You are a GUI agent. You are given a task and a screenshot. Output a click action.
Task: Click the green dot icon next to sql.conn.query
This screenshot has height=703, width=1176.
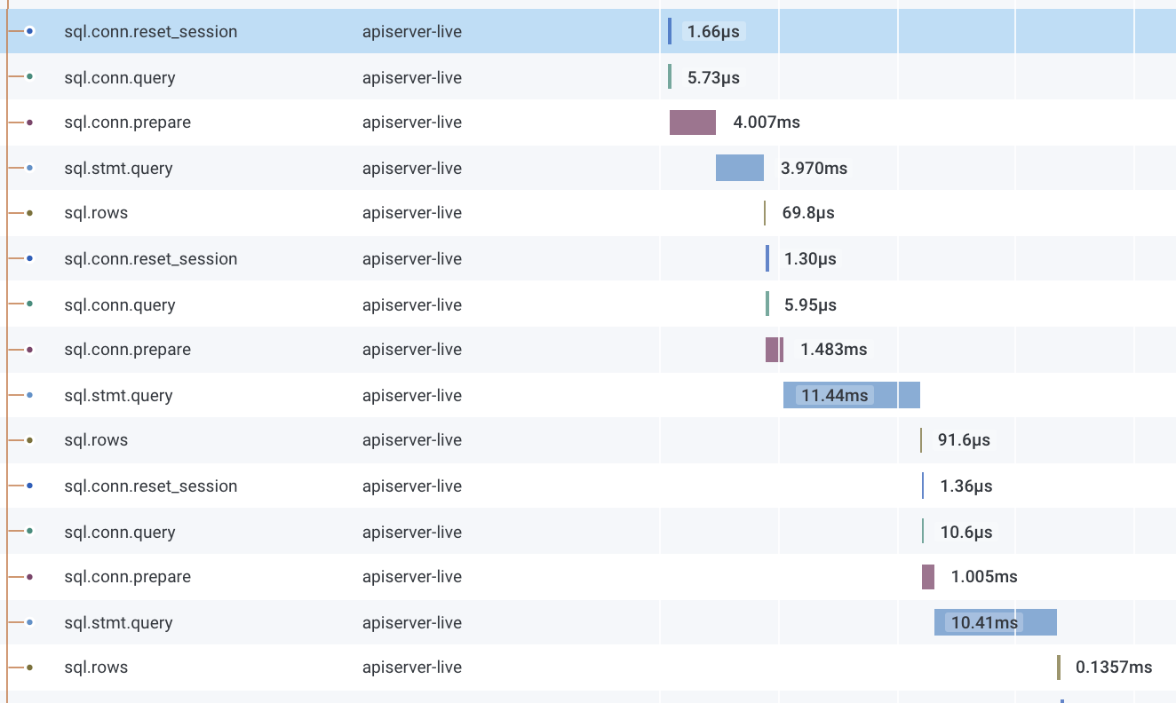[x=29, y=77]
